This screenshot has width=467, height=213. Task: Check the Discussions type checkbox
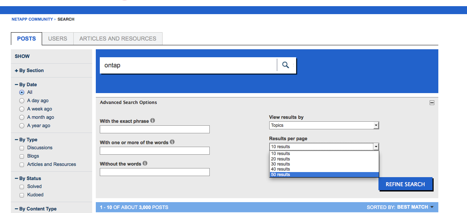[22, 148]
